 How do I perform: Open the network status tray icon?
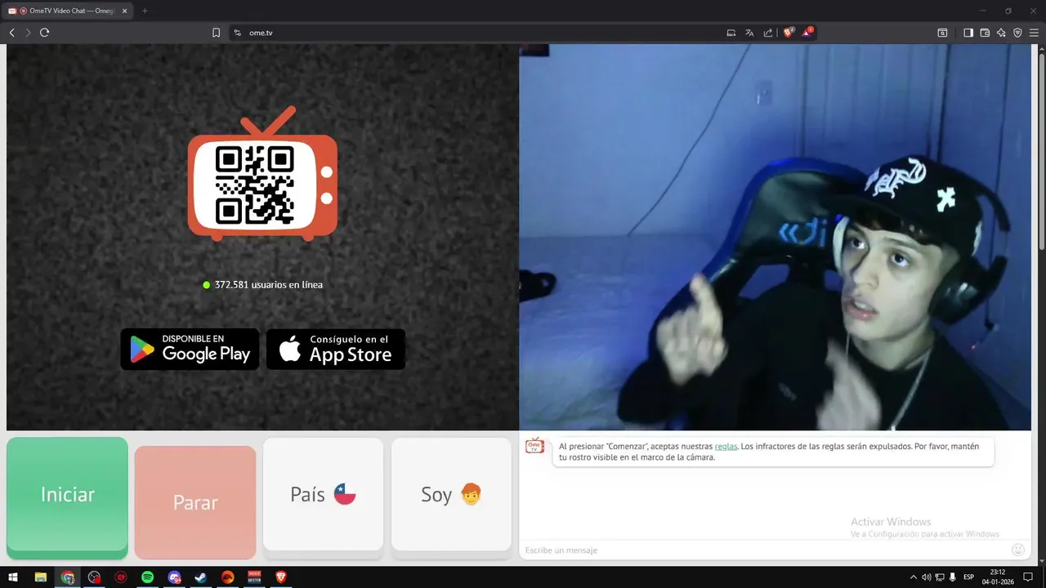pos(939,577)
